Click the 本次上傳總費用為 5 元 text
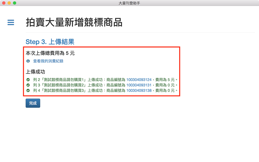The width and height of the screenshot is (259, 162). [50, 53]
